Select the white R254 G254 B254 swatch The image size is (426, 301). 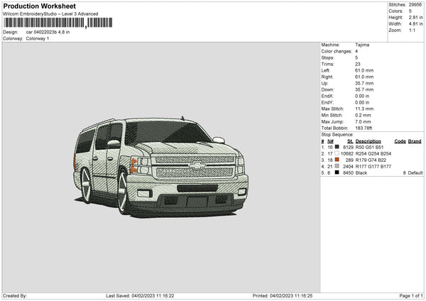[x=337, y=153]
